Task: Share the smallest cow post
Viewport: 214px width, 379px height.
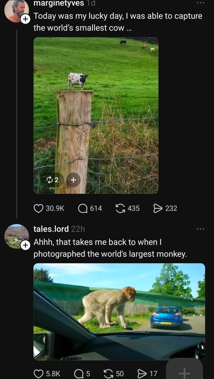Action: point(157,209)
